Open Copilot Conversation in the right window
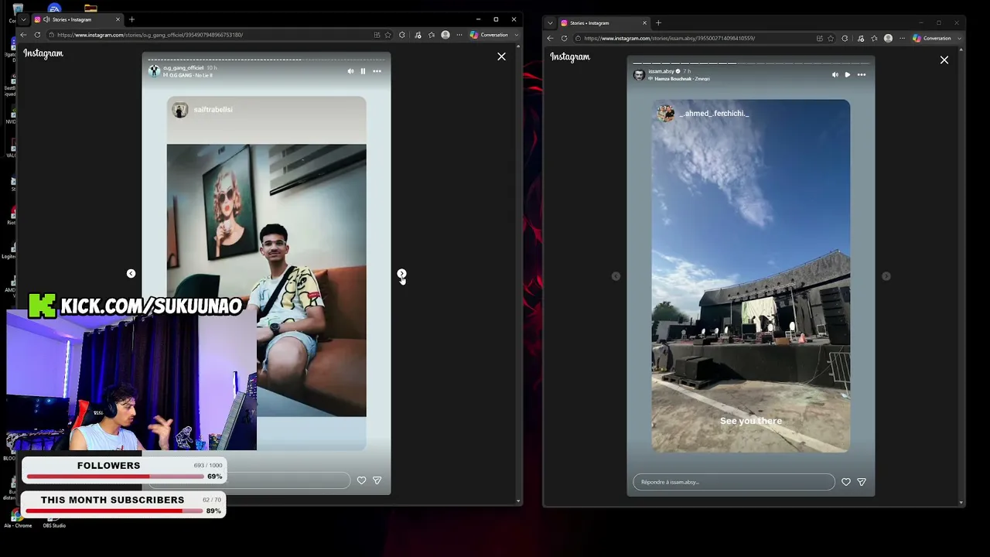 coord(932,38)
